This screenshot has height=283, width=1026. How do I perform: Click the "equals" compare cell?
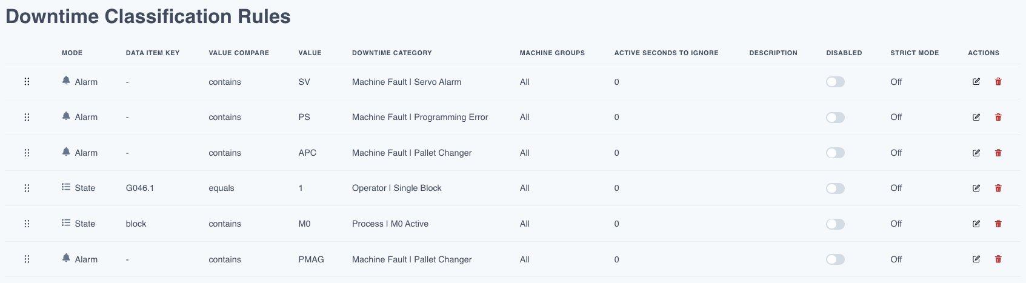coord(222,188)
